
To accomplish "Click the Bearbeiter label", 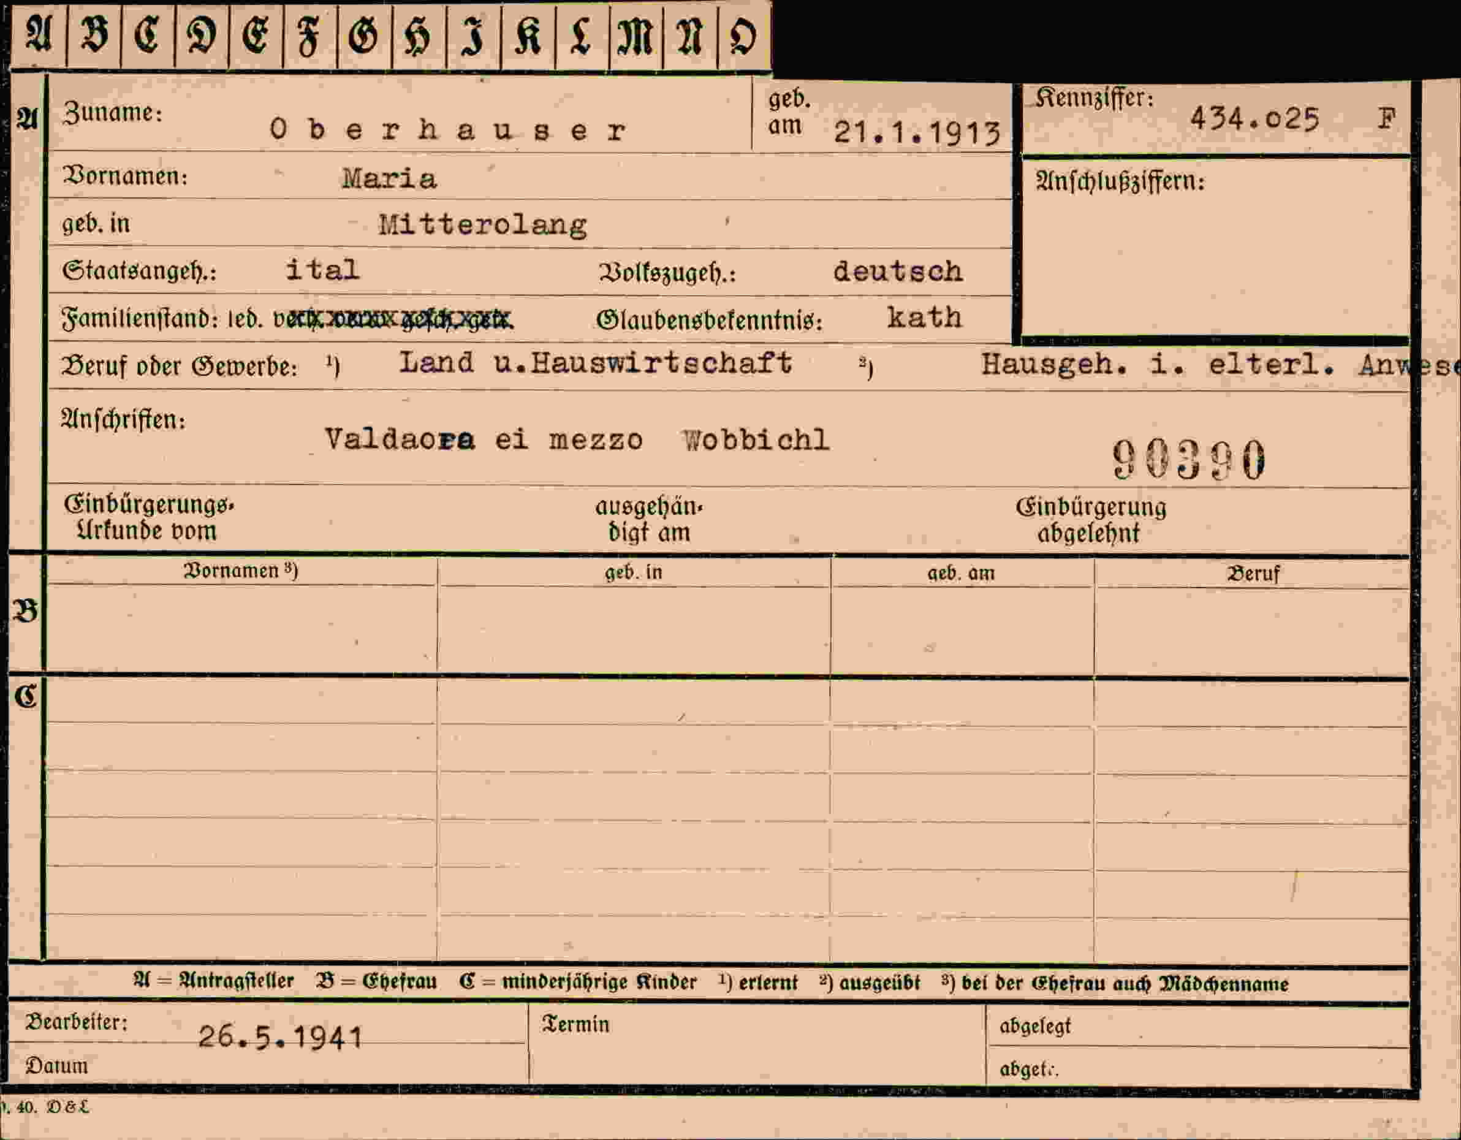I will [x=76, y=1022].
